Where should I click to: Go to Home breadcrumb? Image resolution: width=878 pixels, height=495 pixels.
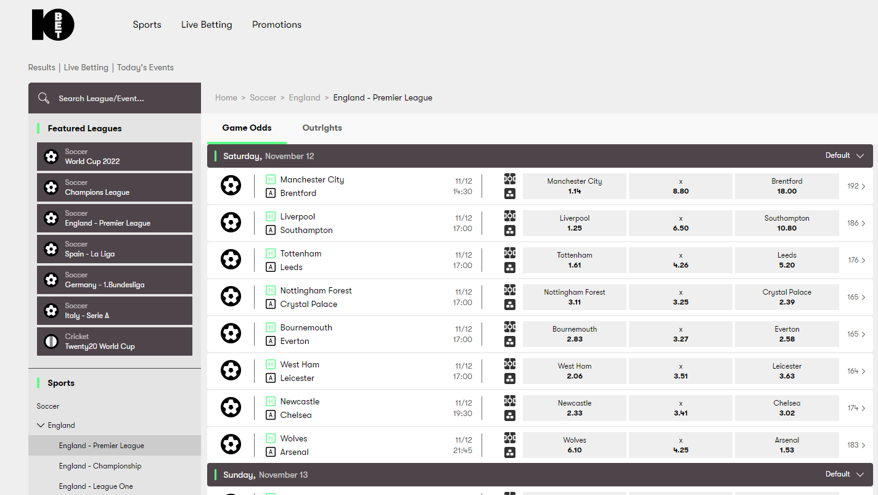click(226, 97)
